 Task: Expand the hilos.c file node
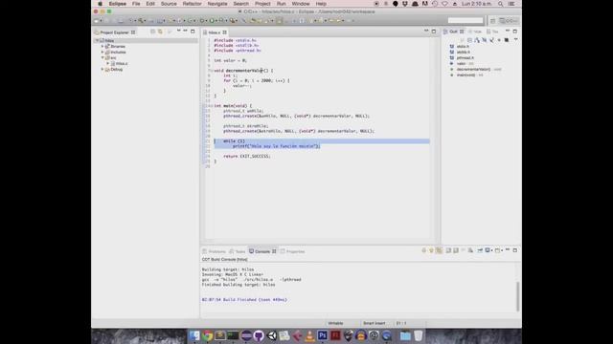(108, 64)
